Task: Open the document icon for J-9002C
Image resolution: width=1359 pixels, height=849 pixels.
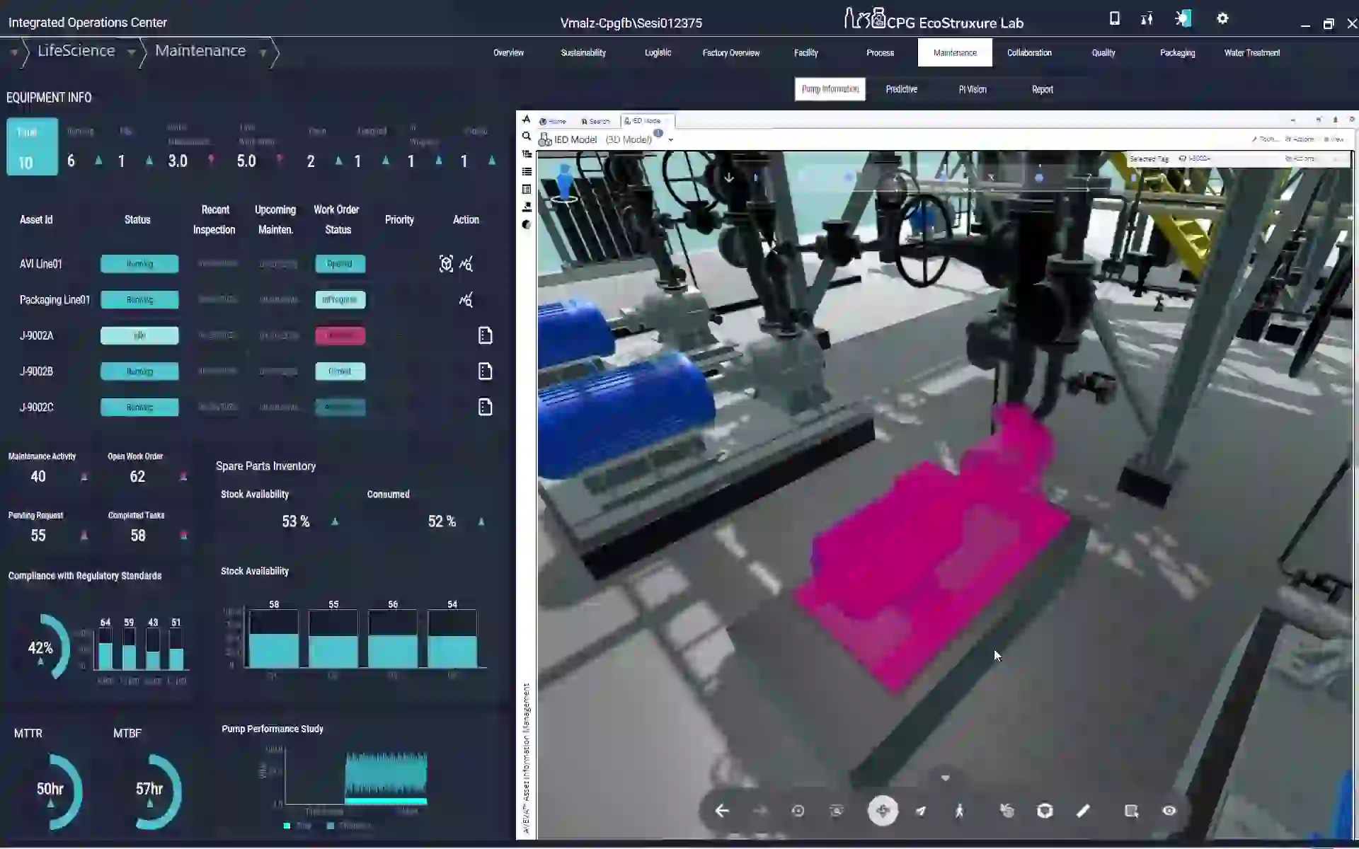Action: point(485,407)
